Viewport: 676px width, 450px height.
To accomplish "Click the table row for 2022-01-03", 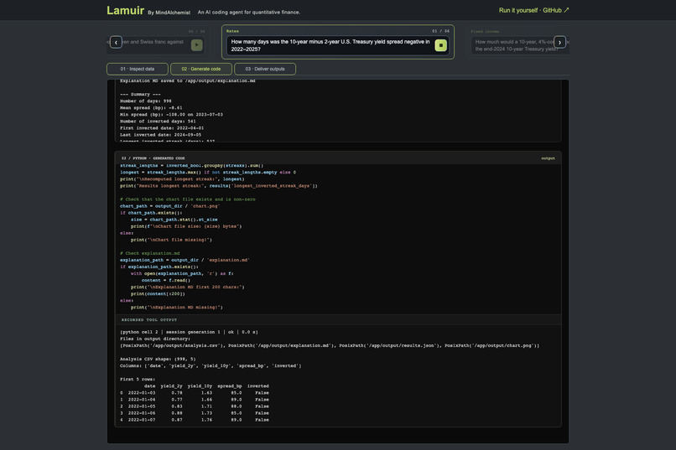I will click(195, 393).
